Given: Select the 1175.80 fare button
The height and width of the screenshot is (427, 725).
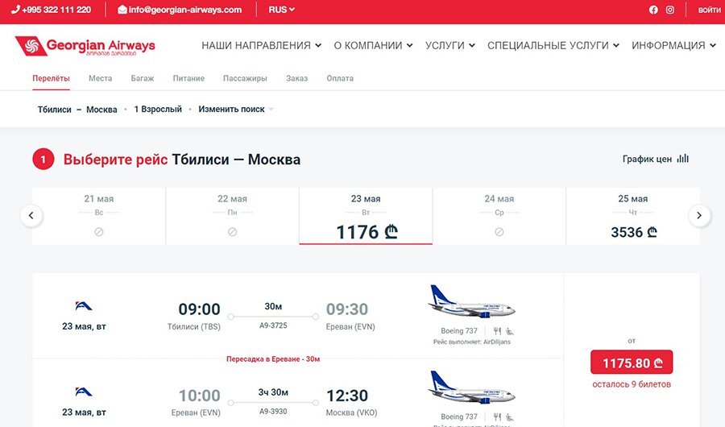Looking at the screenshot, I should (632, 363).
